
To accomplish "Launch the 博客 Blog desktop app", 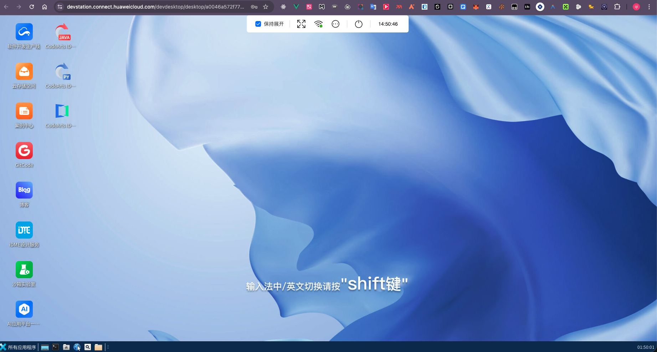I will (24, 190).
